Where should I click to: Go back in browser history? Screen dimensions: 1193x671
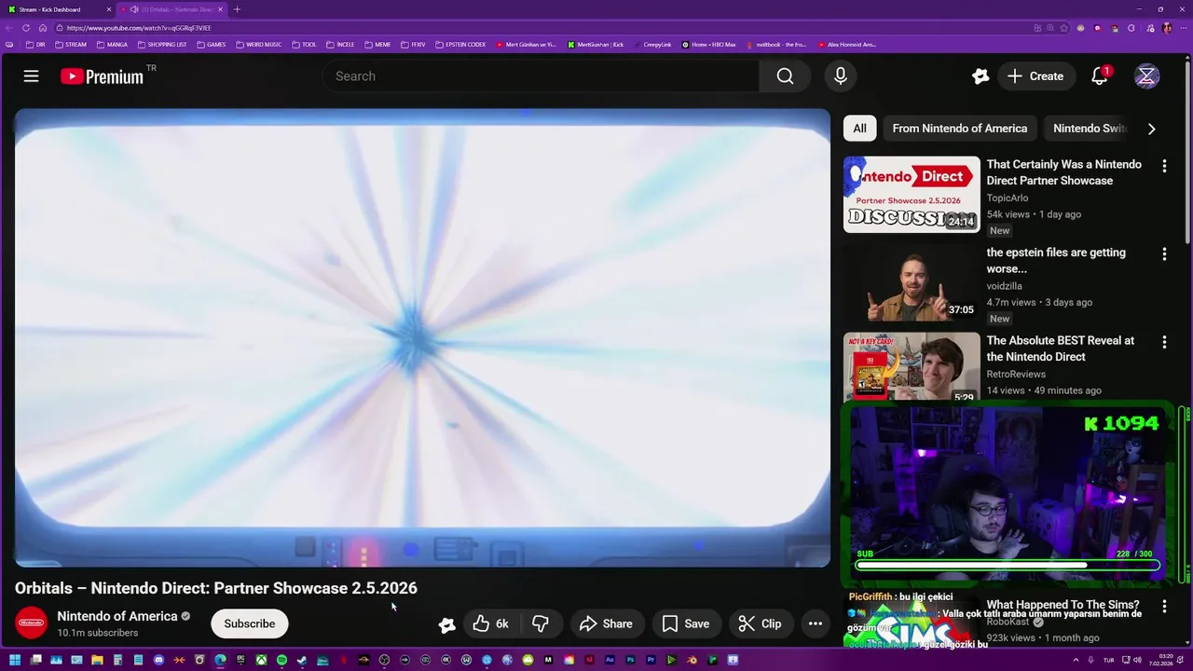click(9, 28)
